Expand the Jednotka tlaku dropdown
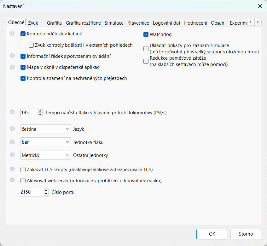Screen dimensions: 267x246 (46, 142)
